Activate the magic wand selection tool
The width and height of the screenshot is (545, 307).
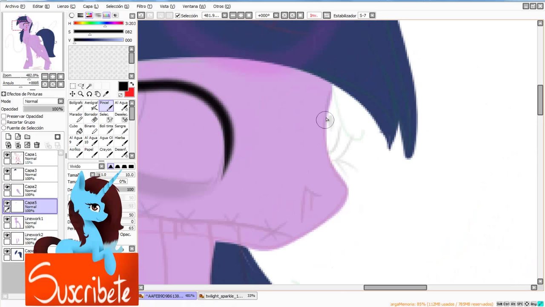tap(89, 86)
